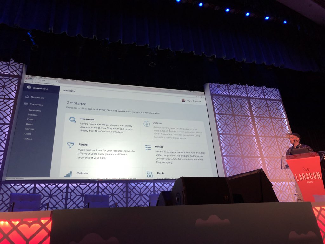This screenshot has width=325, height=244.
Task: Open the Licenses resource
Action: 33,115
